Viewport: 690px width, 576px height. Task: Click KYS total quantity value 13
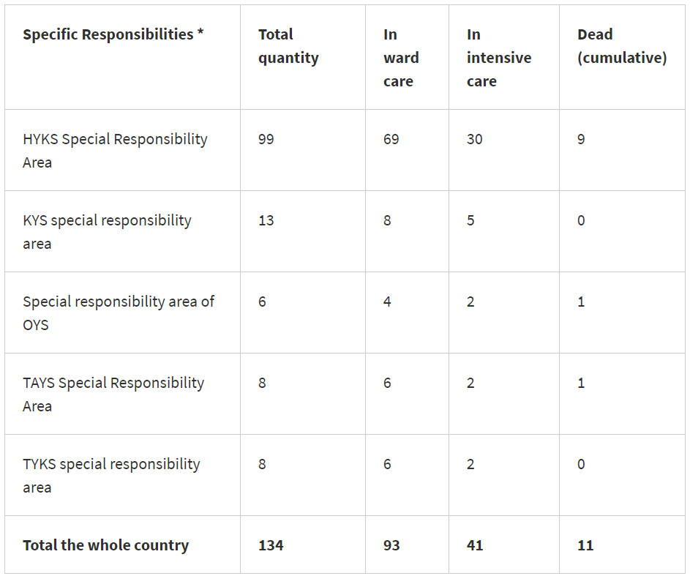tap(266, 220)
